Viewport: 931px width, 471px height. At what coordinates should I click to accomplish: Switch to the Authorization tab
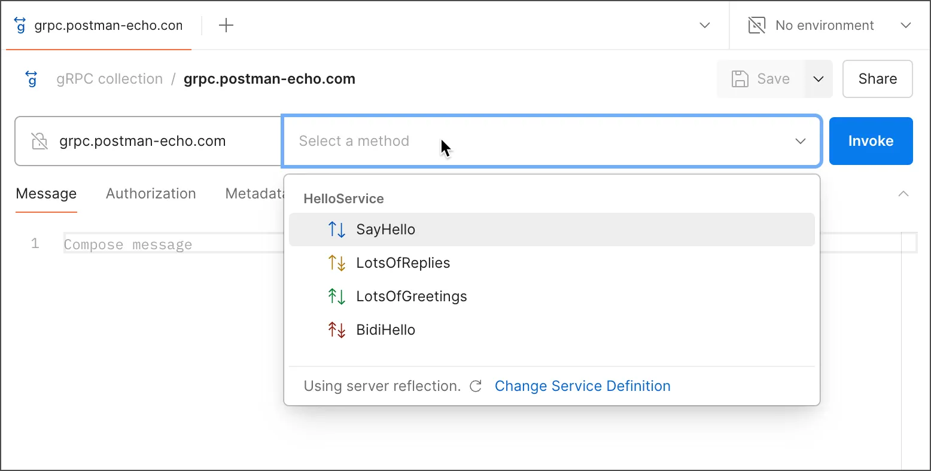pos(151,194)
